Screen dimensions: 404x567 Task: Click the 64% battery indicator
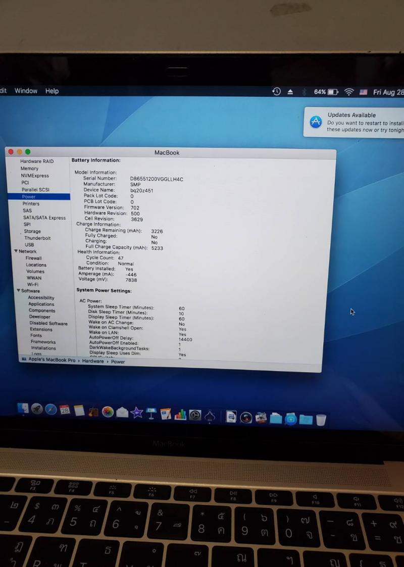[x=326, y=92]
